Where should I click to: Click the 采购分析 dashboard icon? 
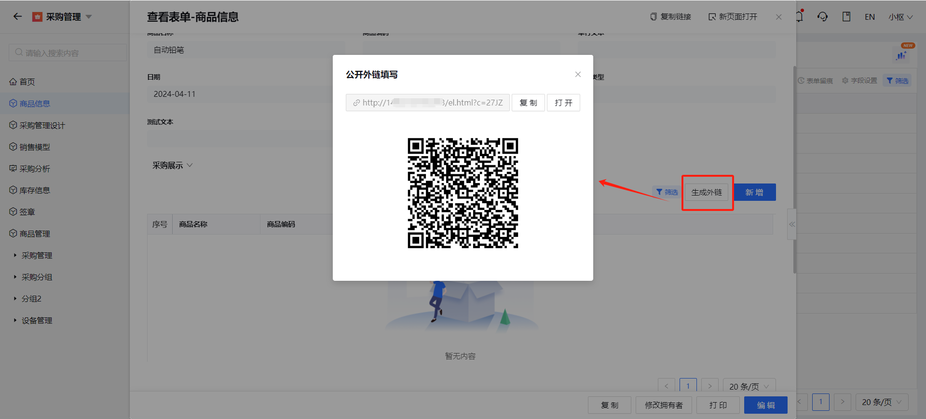click(13, 169)
